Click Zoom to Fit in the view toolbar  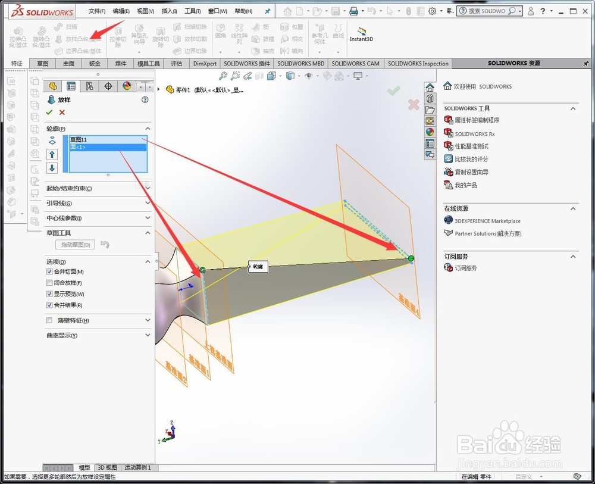pos(223,76)
